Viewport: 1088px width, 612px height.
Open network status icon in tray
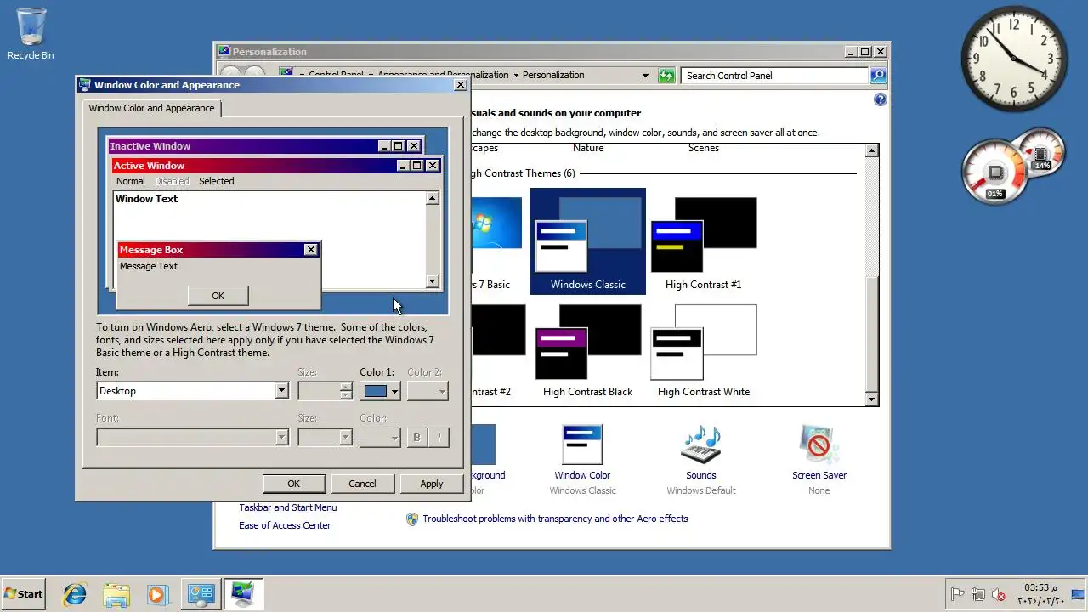click(x=978, y=595)
